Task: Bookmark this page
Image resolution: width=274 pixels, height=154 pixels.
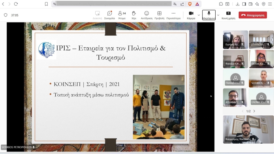Action: (46, 4)
